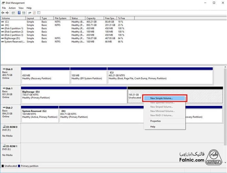The height and width of the screenshot is (173, 227).
Task: Select the 450 MB Recovery Partition block
Action: (45, 77)
